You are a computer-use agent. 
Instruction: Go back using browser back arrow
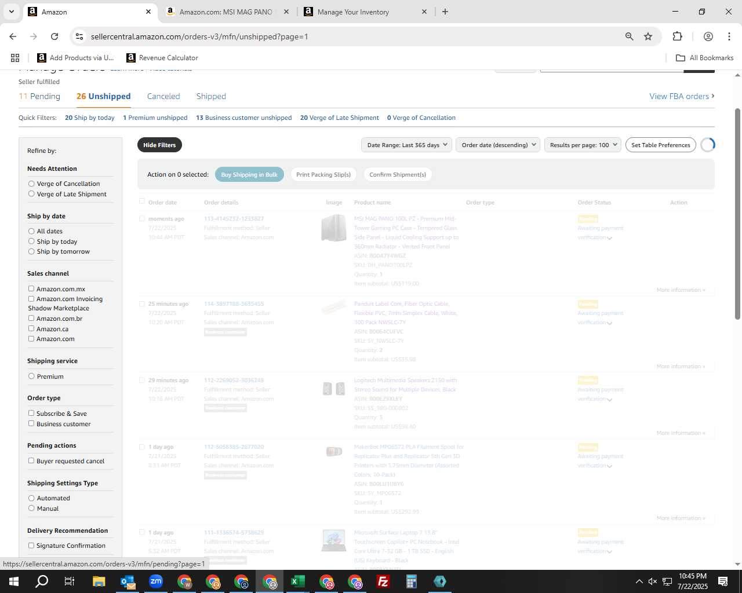point(13,36)
